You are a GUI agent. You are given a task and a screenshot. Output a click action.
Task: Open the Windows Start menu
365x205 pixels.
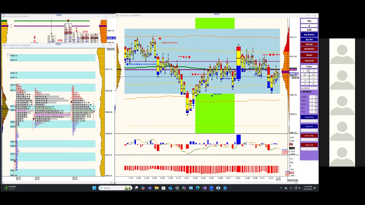[x=94, y=188]
